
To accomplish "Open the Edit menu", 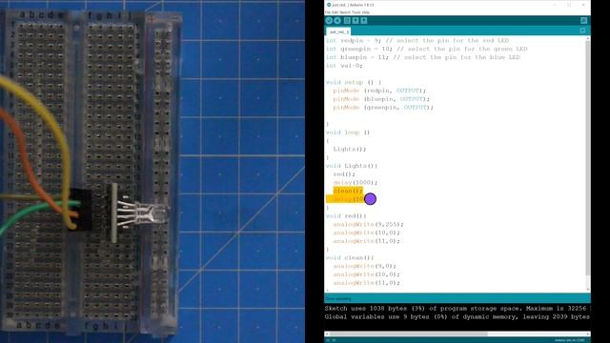I will pyautogui.click(x=335, y=12).
